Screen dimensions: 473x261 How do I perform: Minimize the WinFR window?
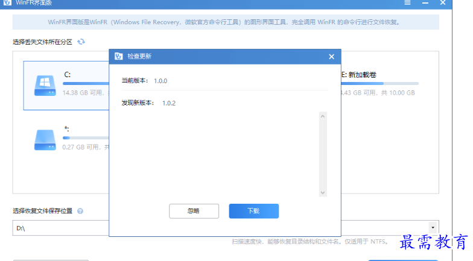pos(425,2)
